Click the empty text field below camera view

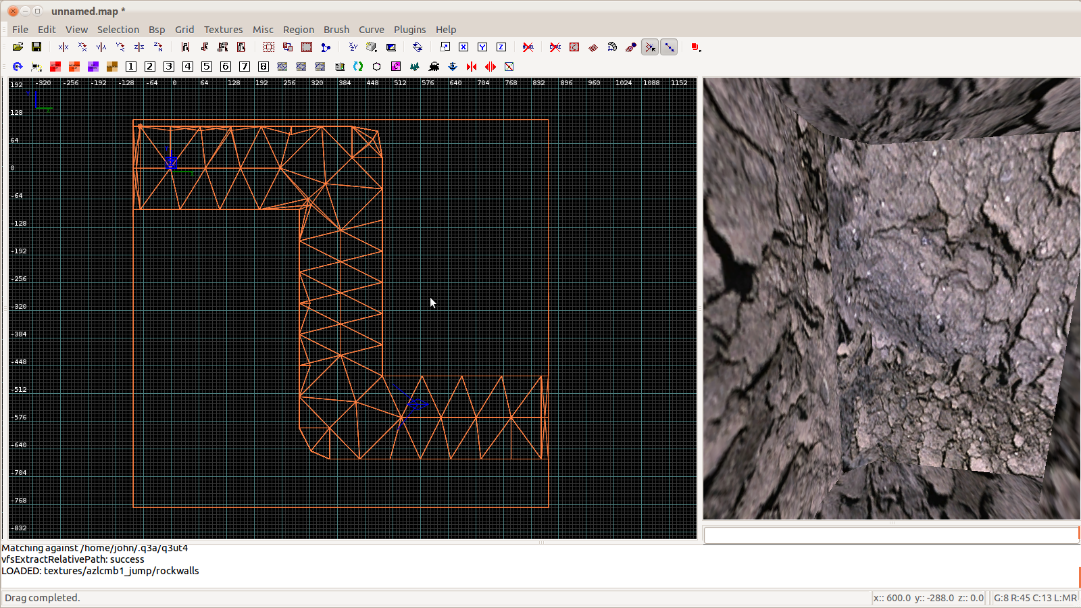tap(890, 535)
